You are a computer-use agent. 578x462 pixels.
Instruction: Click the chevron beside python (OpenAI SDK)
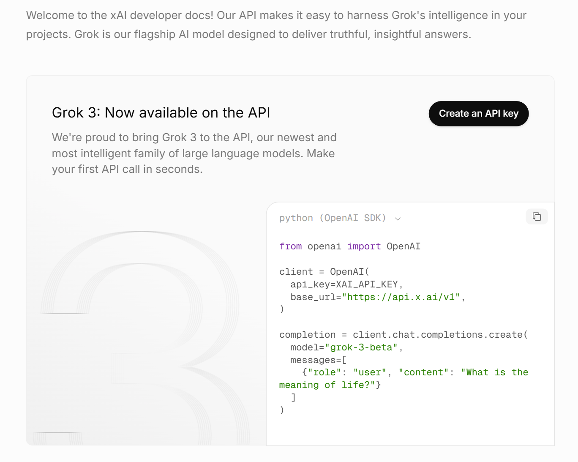[x=398, y=219]
